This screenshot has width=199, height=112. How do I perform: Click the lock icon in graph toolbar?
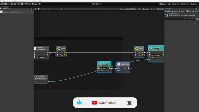pos(35,9)
